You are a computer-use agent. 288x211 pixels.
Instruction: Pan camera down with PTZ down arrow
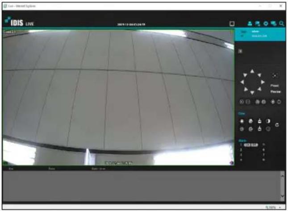(252, 93)
